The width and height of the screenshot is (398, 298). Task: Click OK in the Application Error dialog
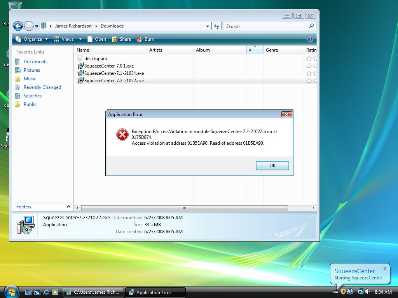(x=272, y=166)
